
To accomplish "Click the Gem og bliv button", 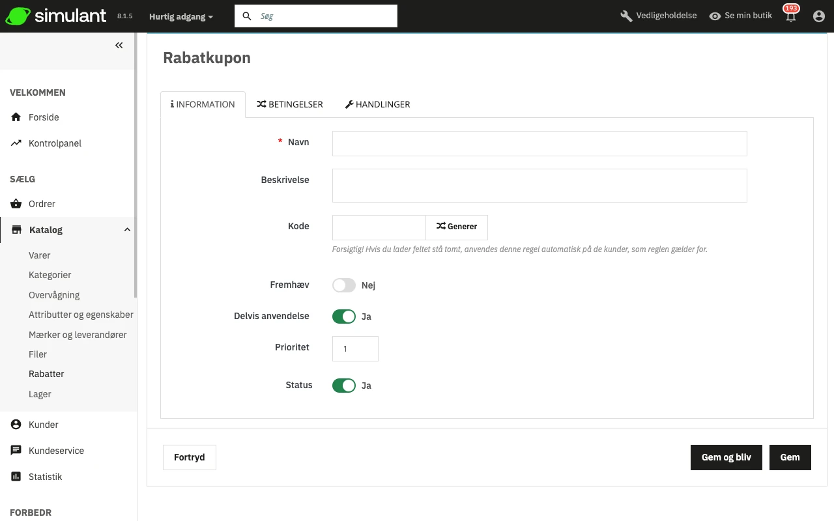I will click(x=726, y=457).
